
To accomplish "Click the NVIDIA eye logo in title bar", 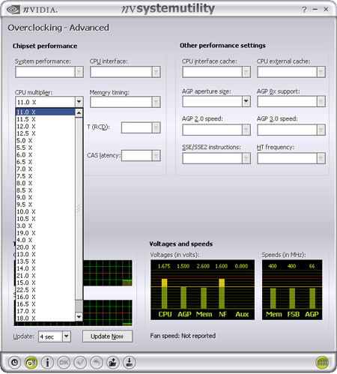I will tap(13, 10).
